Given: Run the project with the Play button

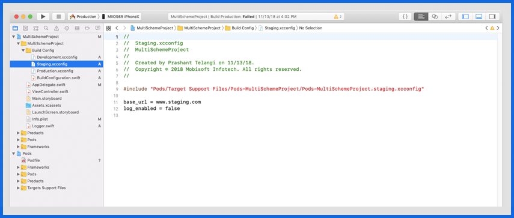Looking at the screenshot, I should pos(43,17).
